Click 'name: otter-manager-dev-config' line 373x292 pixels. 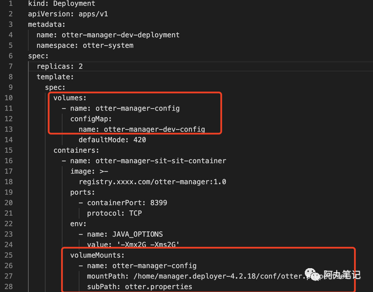click(142, 129)
